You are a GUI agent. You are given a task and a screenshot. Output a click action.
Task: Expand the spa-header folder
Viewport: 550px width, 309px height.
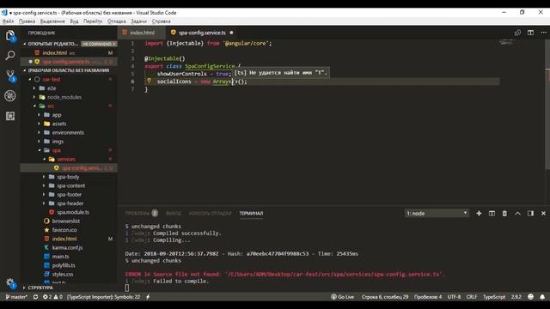(70, 203)
